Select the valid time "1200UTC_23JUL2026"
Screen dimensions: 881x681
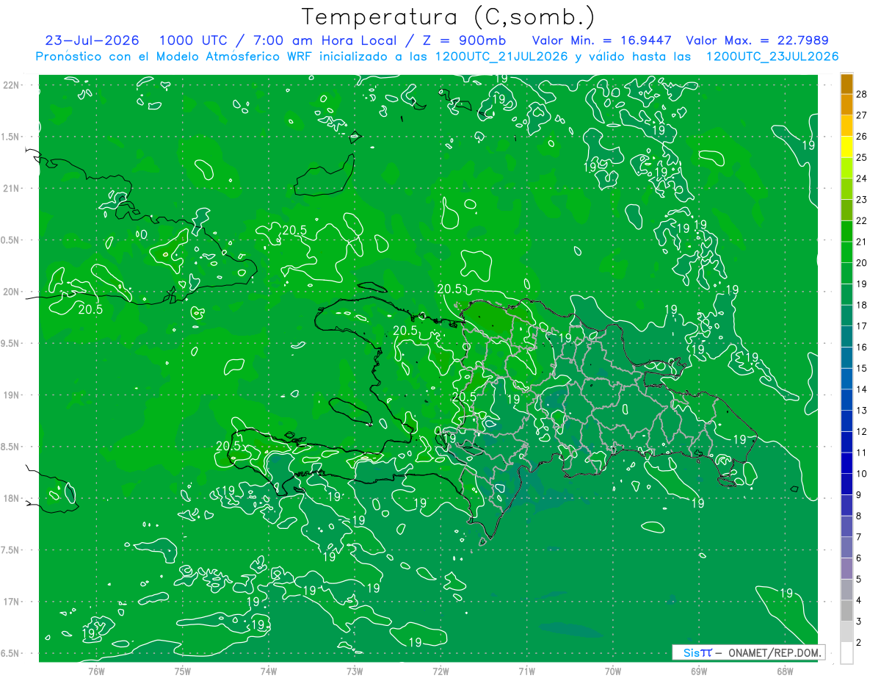coord(772,57)
